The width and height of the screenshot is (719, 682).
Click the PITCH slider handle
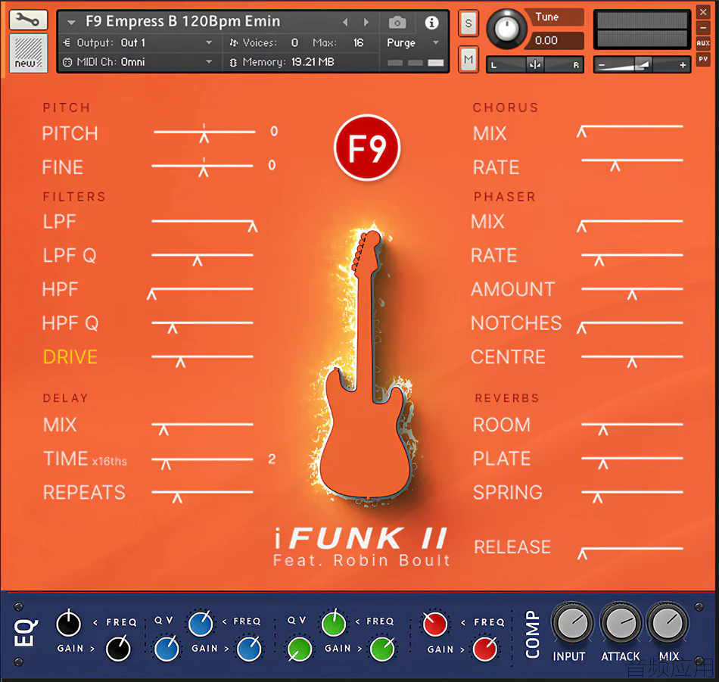click(204, 137)
